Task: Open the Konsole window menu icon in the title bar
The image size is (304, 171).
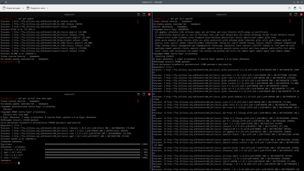Action: click(2, 2)
